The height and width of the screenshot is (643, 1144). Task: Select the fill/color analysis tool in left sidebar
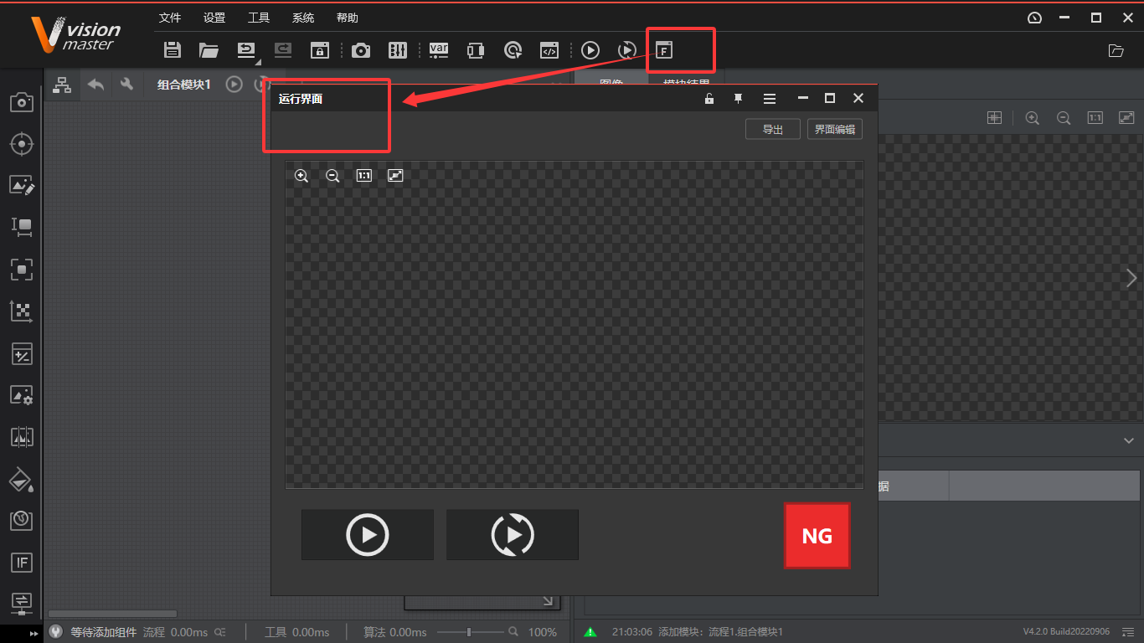point(22,480)
